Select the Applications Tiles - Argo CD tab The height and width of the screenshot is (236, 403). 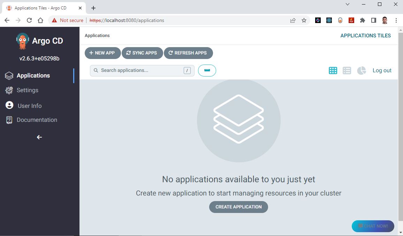[x=44, y=8]
